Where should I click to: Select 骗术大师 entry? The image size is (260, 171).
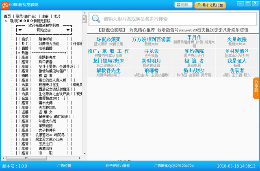click(45, 103)
